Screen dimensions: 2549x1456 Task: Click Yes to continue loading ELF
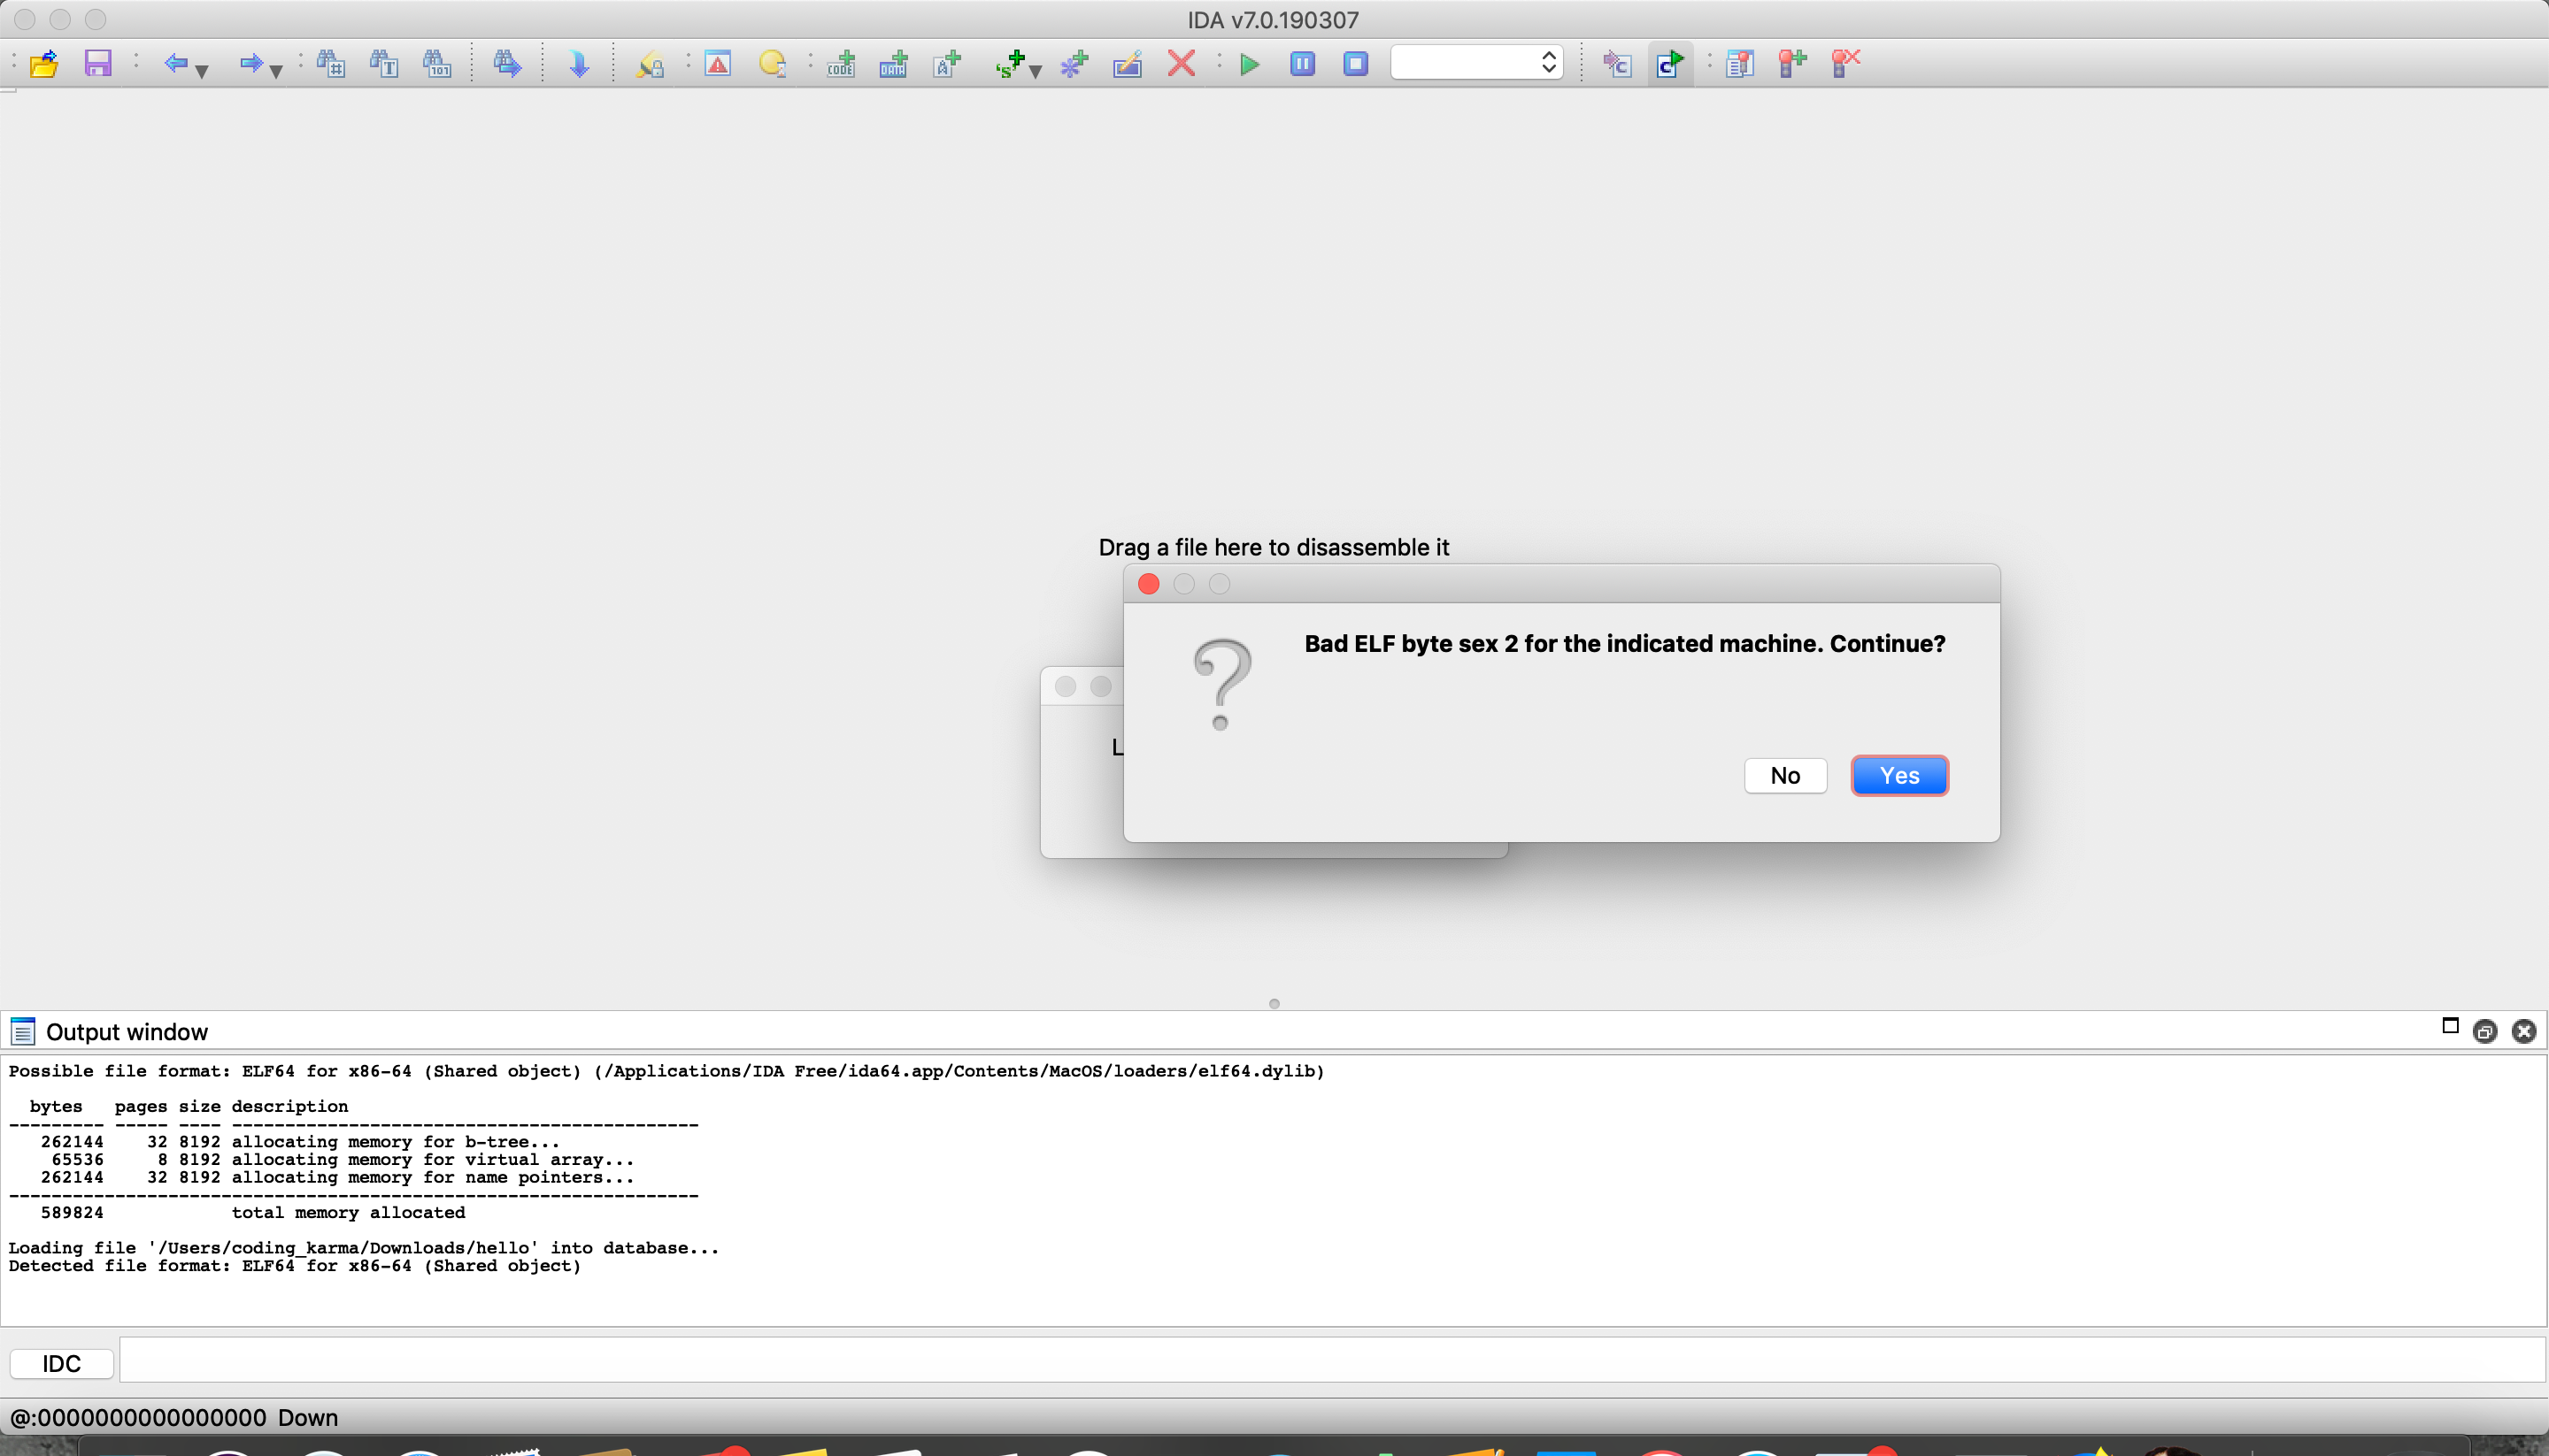click(1898, 776)
